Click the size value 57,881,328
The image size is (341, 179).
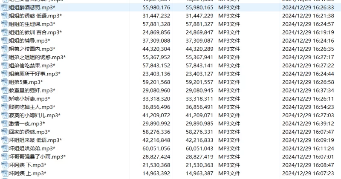pyautogui.click(x=156, y=24)
